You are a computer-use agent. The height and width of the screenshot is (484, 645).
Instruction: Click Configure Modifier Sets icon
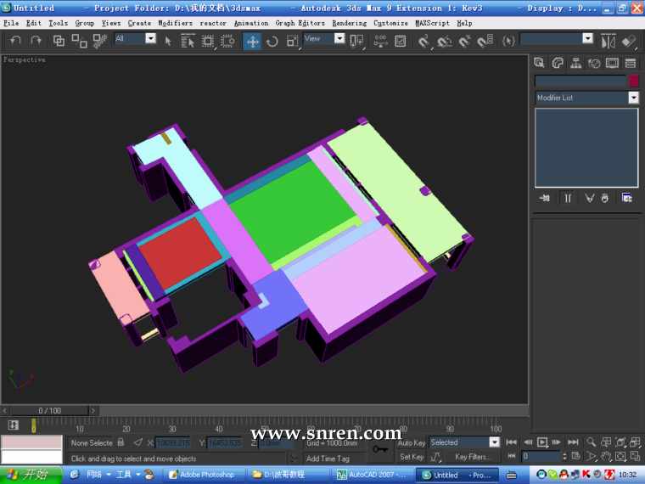(626, 199)
